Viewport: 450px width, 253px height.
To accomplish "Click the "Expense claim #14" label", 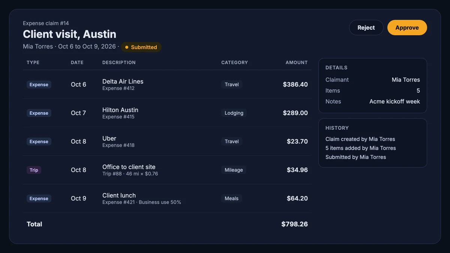I will (46, 23).
